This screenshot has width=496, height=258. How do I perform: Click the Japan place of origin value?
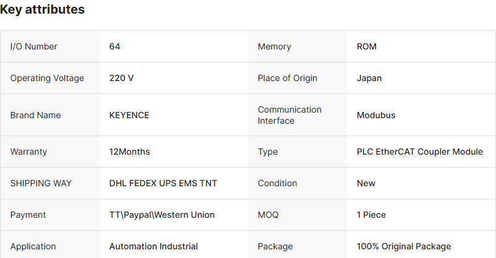369,78
